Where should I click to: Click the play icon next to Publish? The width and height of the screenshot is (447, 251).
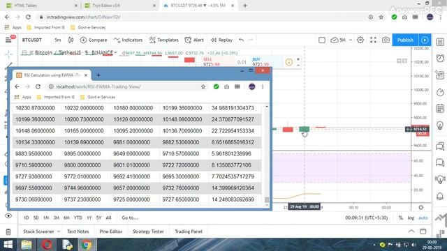click(x=425, y=40)
